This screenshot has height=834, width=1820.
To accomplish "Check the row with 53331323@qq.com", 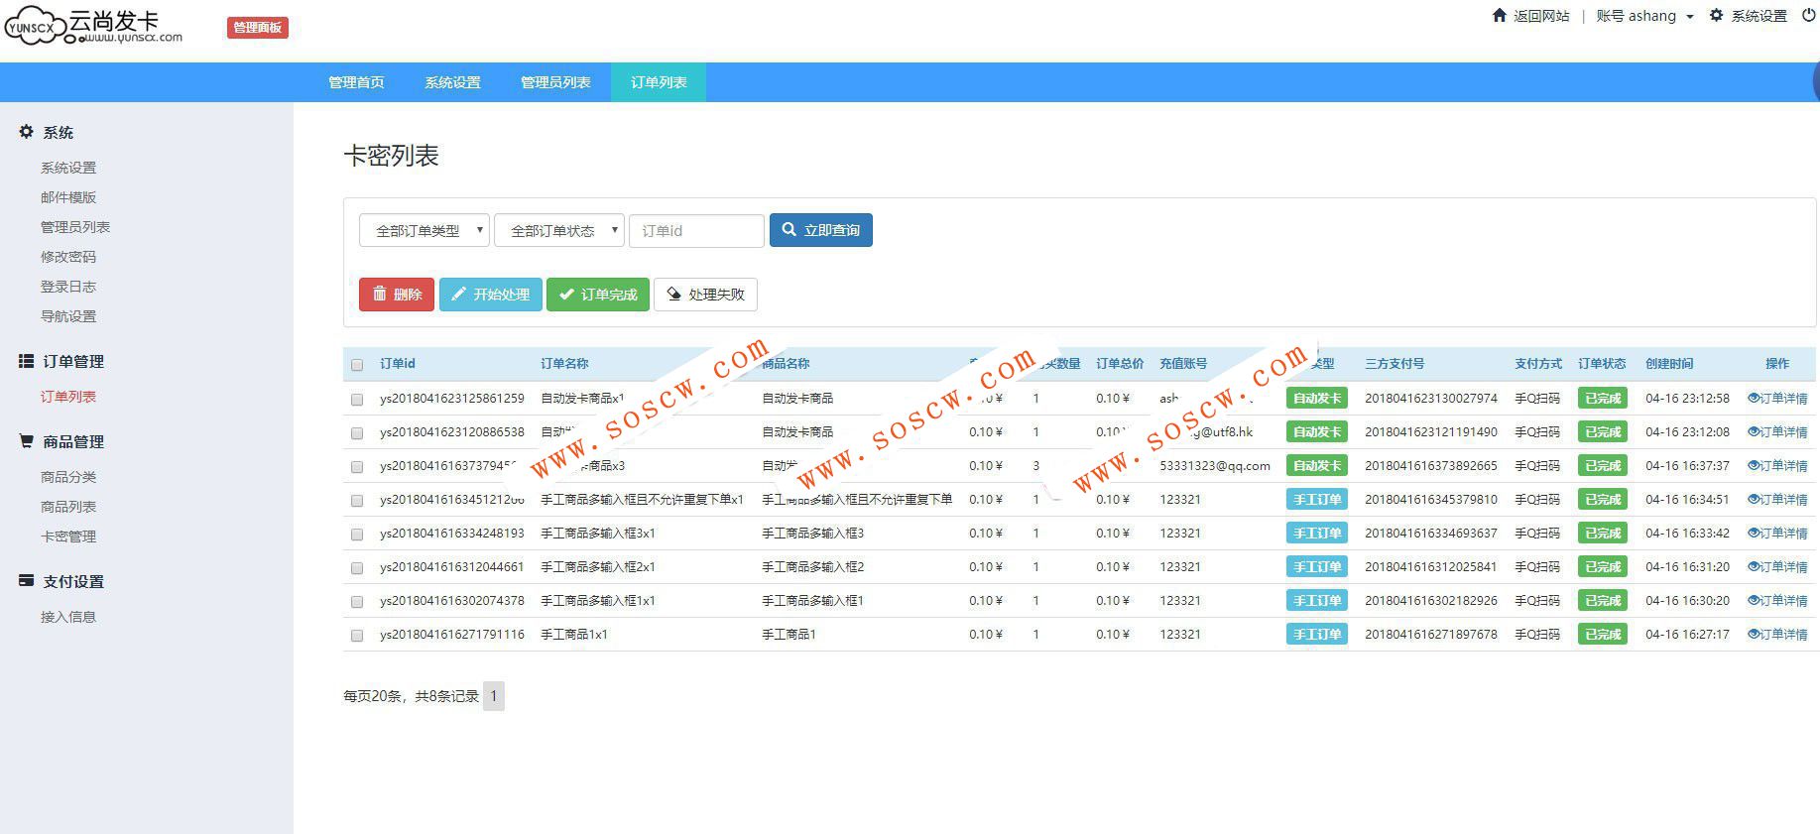I will (x=357, y=467).
